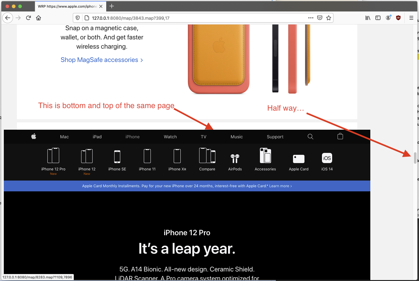Open the browser home page

point(38,18)
